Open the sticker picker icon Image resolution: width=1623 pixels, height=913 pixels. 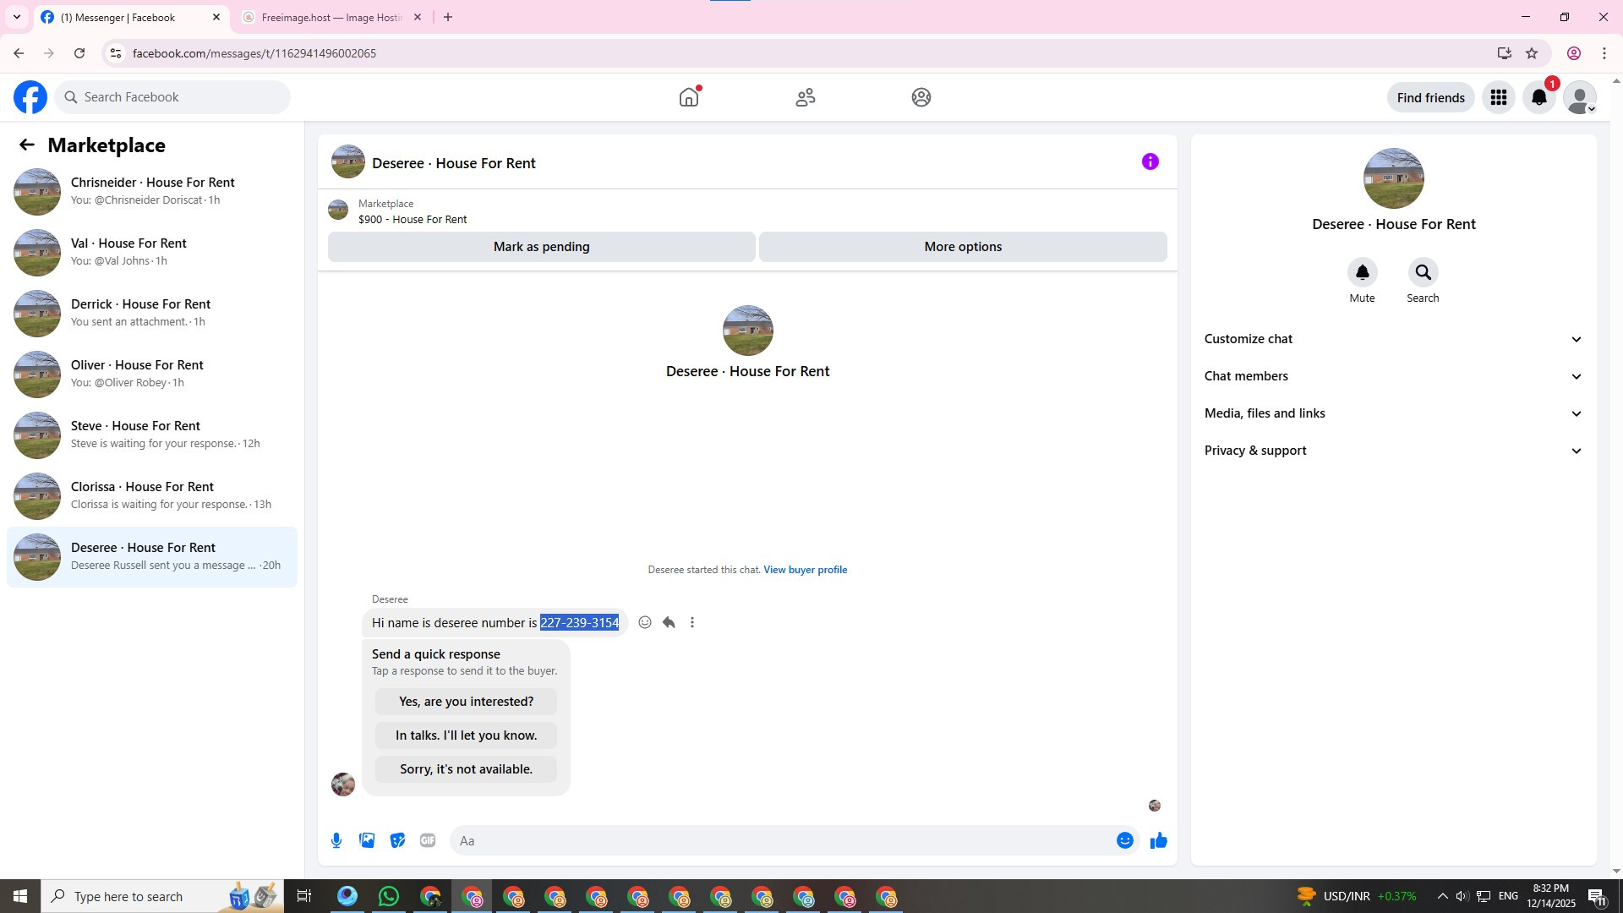coord(397,840)
